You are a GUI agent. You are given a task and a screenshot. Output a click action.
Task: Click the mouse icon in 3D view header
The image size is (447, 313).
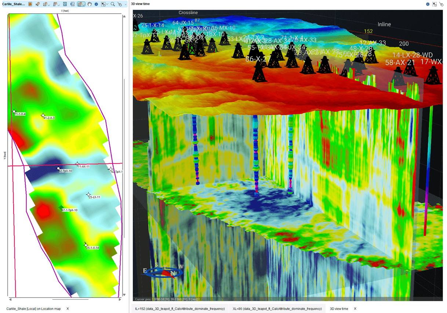(441, 4)
